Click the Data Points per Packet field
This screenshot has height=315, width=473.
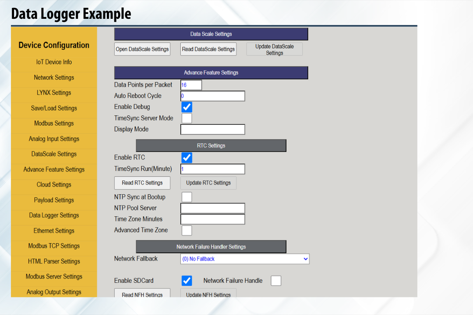[x=191, y=85]
